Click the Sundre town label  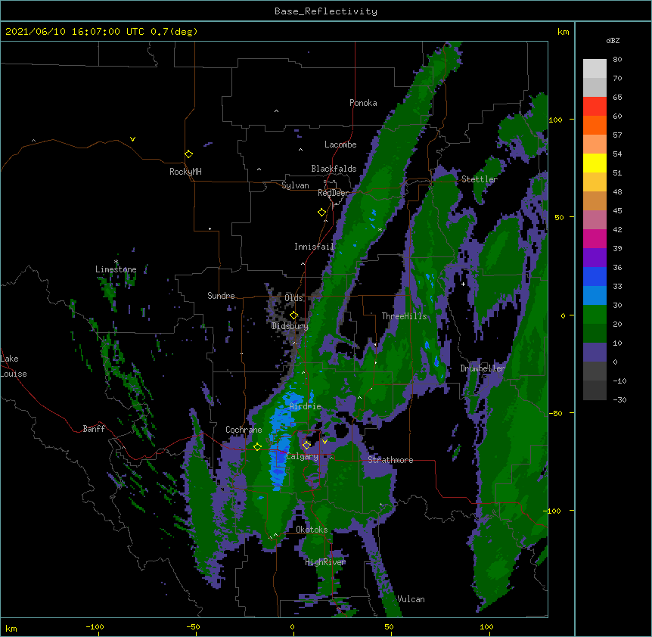click(x=221, y=296)
